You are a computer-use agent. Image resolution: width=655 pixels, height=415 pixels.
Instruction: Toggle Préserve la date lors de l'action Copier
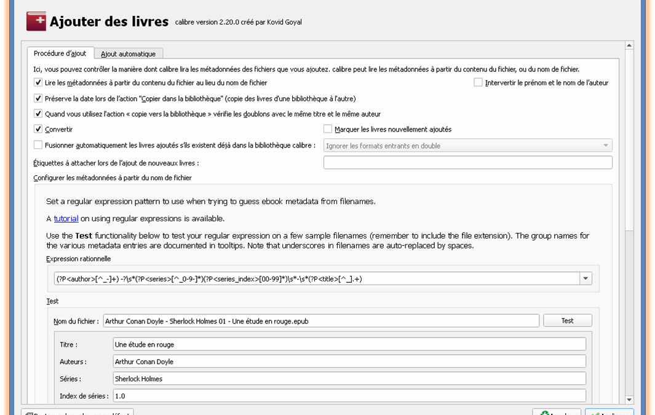click(x=38, y=98)
